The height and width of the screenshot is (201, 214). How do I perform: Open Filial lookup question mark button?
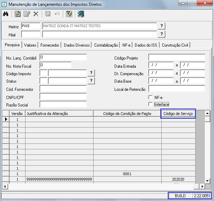coord(162,34)
